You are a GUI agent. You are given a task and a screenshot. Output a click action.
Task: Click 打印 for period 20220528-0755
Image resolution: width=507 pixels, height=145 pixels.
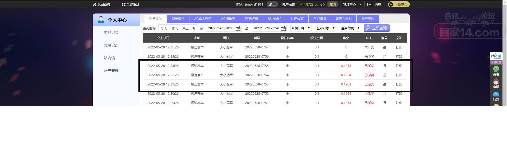tap(399, 66)
